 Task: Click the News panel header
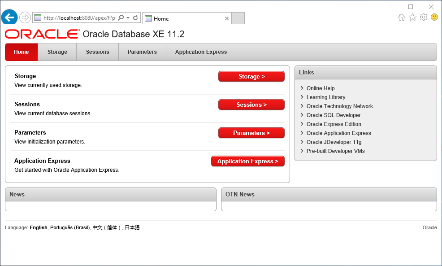[x=111, y=195]
